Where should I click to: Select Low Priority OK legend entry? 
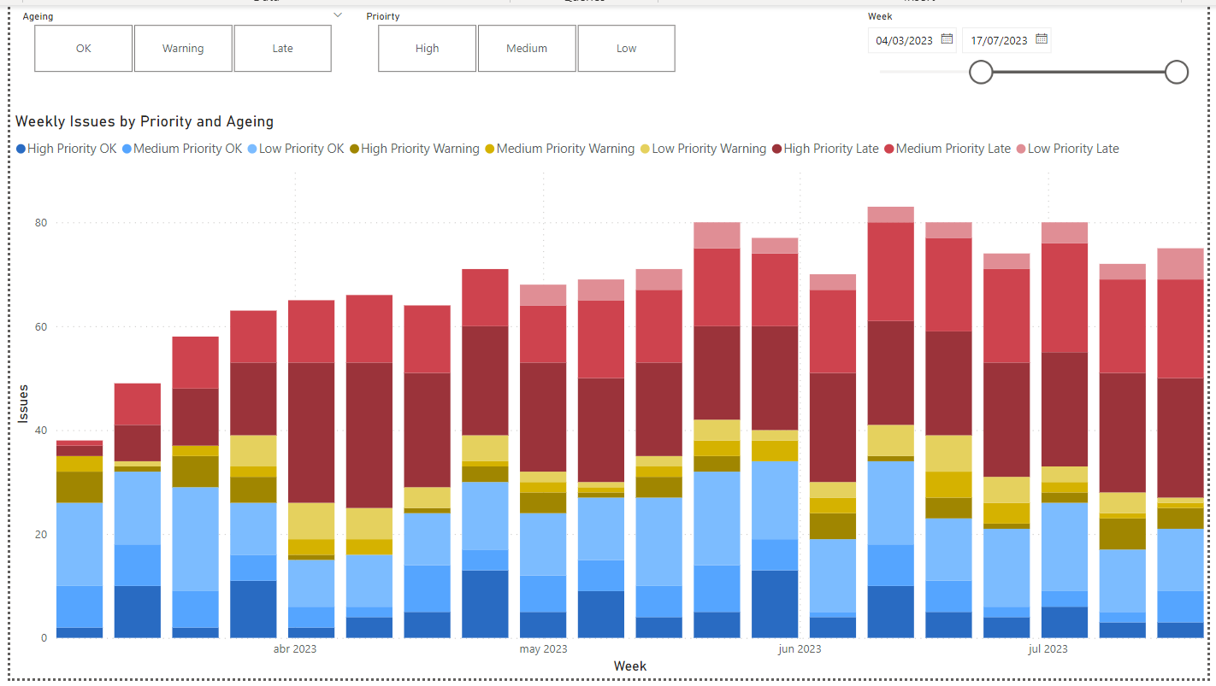tap(301, 149)
